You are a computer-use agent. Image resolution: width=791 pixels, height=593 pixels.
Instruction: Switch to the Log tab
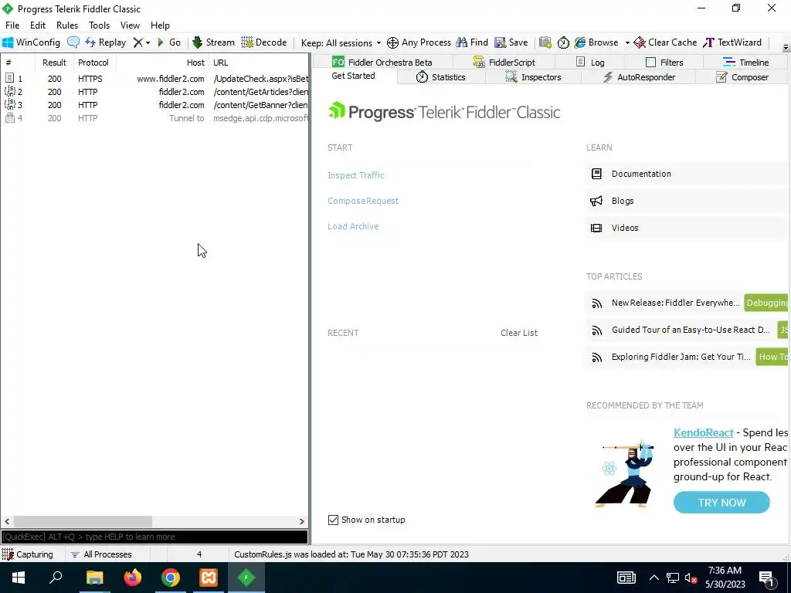click(x=589, y=62)
